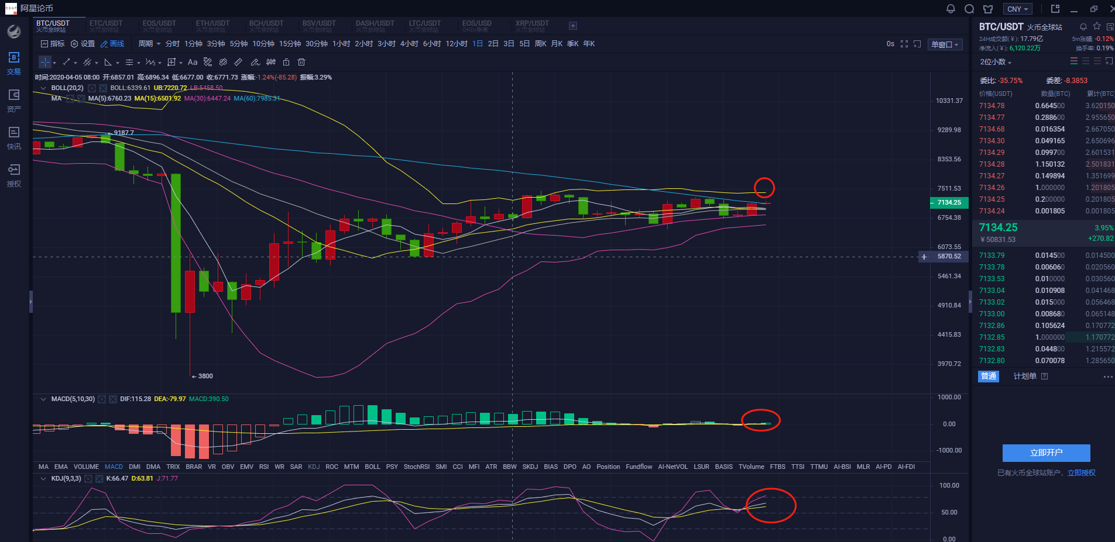This screenshot has width=1115, height=542.
Task: Open the 单窗口 window layout dropdown
Action: coord(945,44)
